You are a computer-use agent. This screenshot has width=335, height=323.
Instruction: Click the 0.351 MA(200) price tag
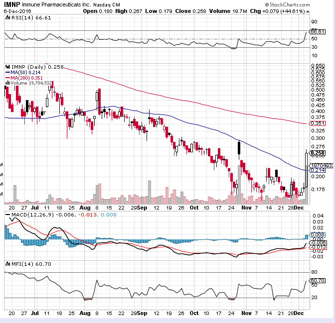(x=318, y=123)
